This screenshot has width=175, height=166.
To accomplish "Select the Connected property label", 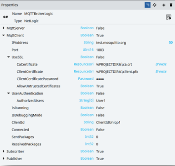I will pyautogui.click(x=20, y=130).
